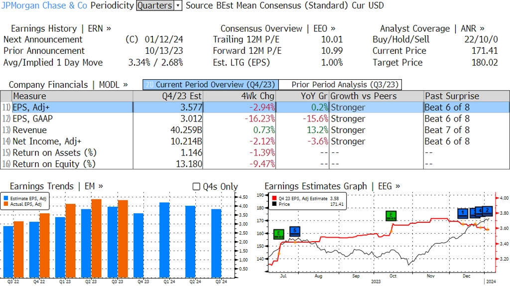Click the green E marker near October
This screenshot has width=510, height=286.
(x=391, y=215)
